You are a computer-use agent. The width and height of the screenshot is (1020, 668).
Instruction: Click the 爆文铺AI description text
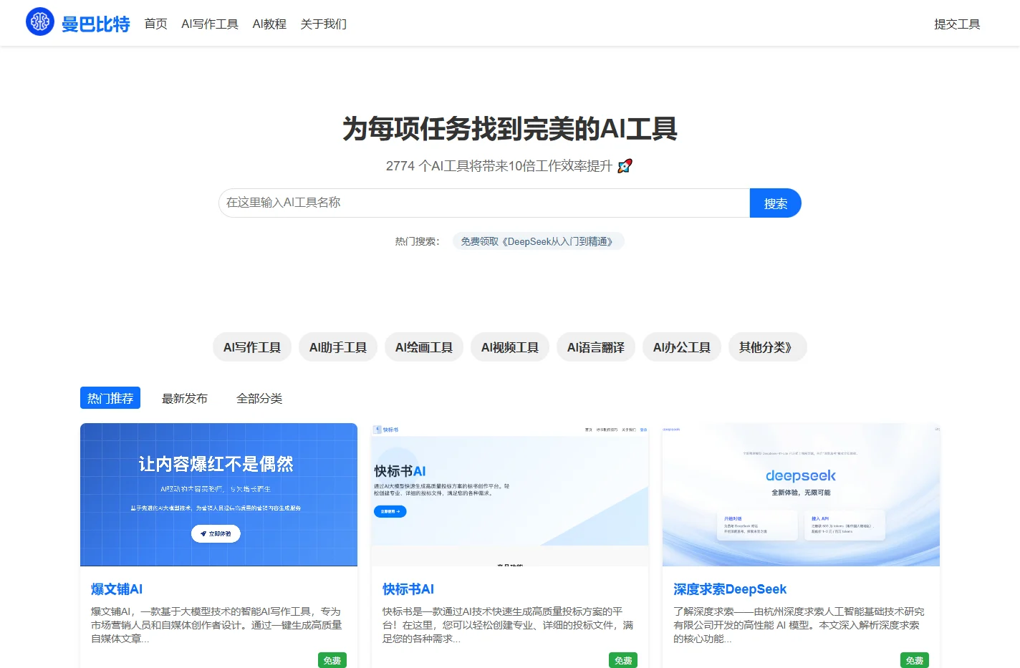pyautogui.click(x=217, y=625)
